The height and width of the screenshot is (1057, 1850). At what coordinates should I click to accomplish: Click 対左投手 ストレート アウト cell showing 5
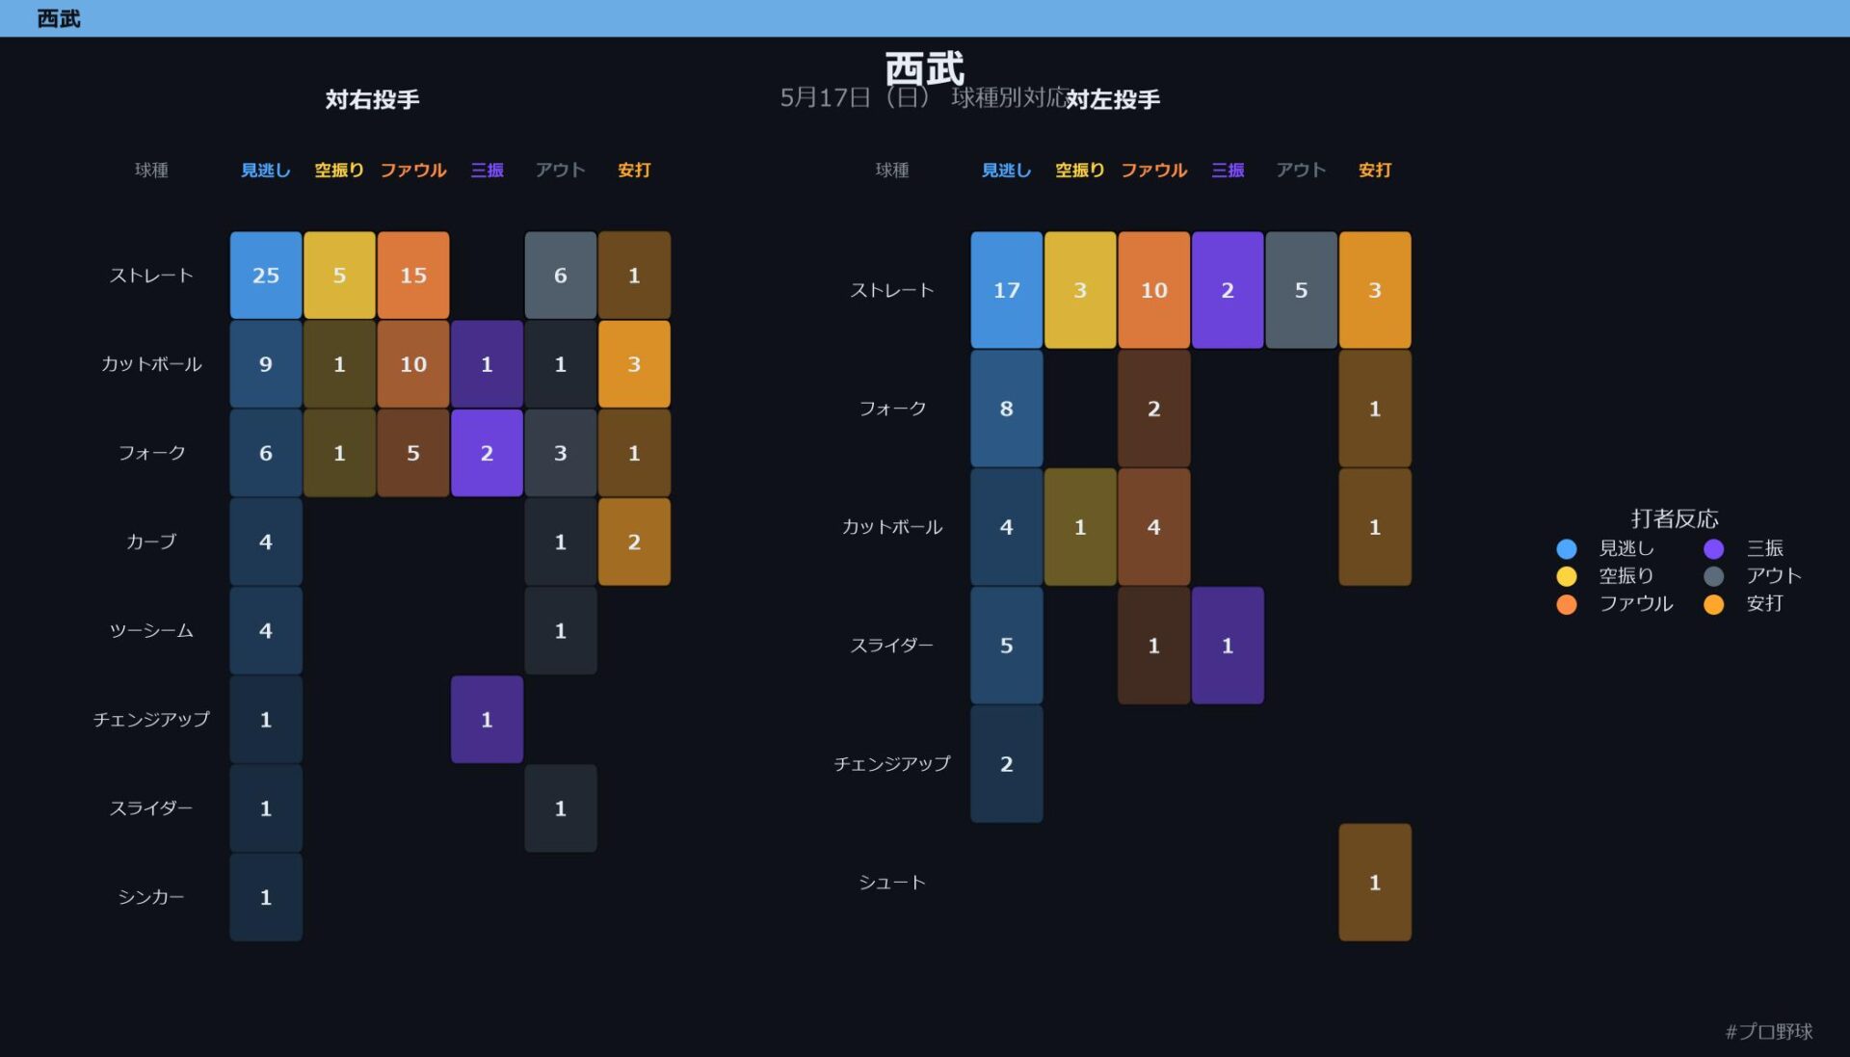point(1302,290)
